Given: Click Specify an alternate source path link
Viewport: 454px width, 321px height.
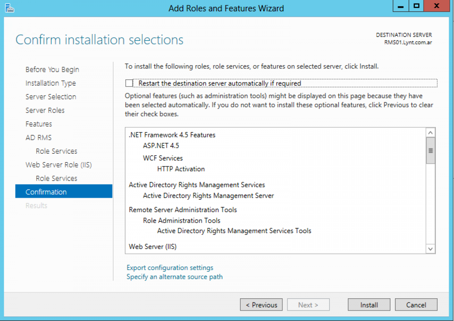Looking at the screenshot, I should (175, 277).
